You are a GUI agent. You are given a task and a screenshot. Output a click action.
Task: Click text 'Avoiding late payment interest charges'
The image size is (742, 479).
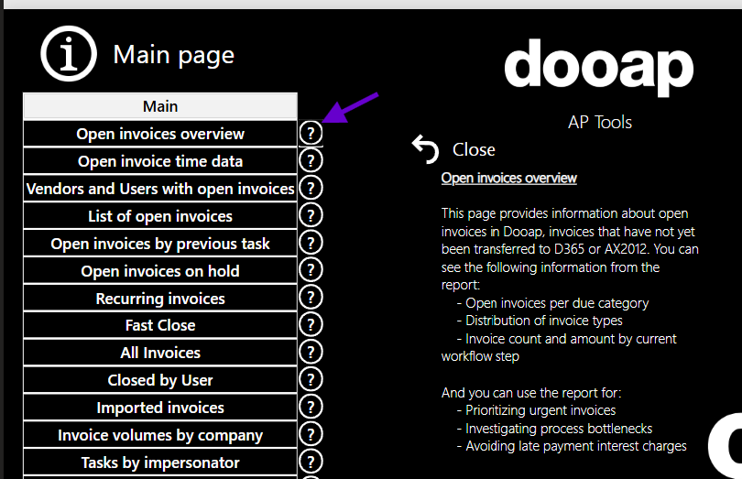pyautogui.click(x=576, y=446)
